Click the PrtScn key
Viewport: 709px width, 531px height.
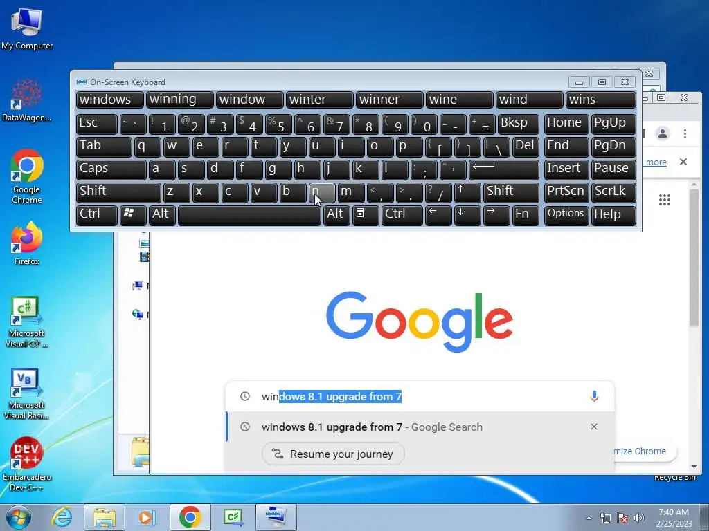tap(566, 192)
